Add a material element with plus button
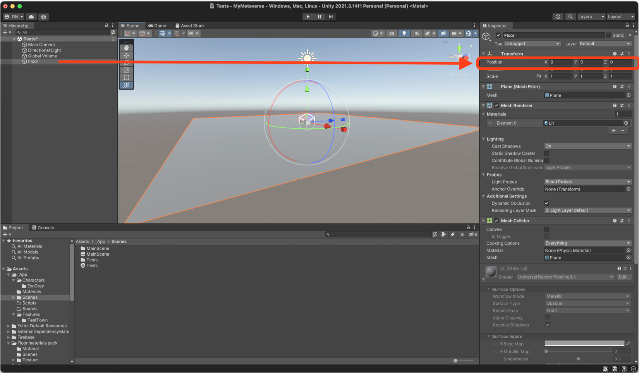The image size is (639, 373). [x=614, y=131]
